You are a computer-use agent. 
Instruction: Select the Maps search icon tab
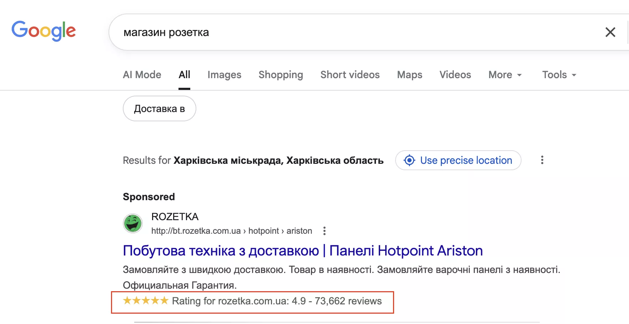point(409,75)
